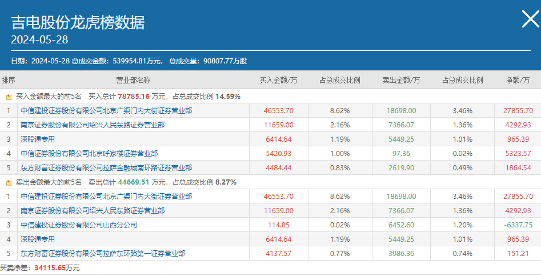Click the 总成交量 90807.77万股 text
This screenshot has width=541, height=276.
[208, 61]
